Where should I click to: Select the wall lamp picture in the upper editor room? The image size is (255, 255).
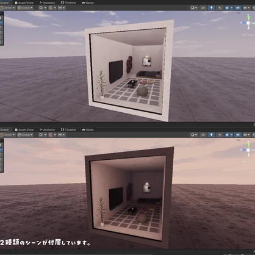147,61
